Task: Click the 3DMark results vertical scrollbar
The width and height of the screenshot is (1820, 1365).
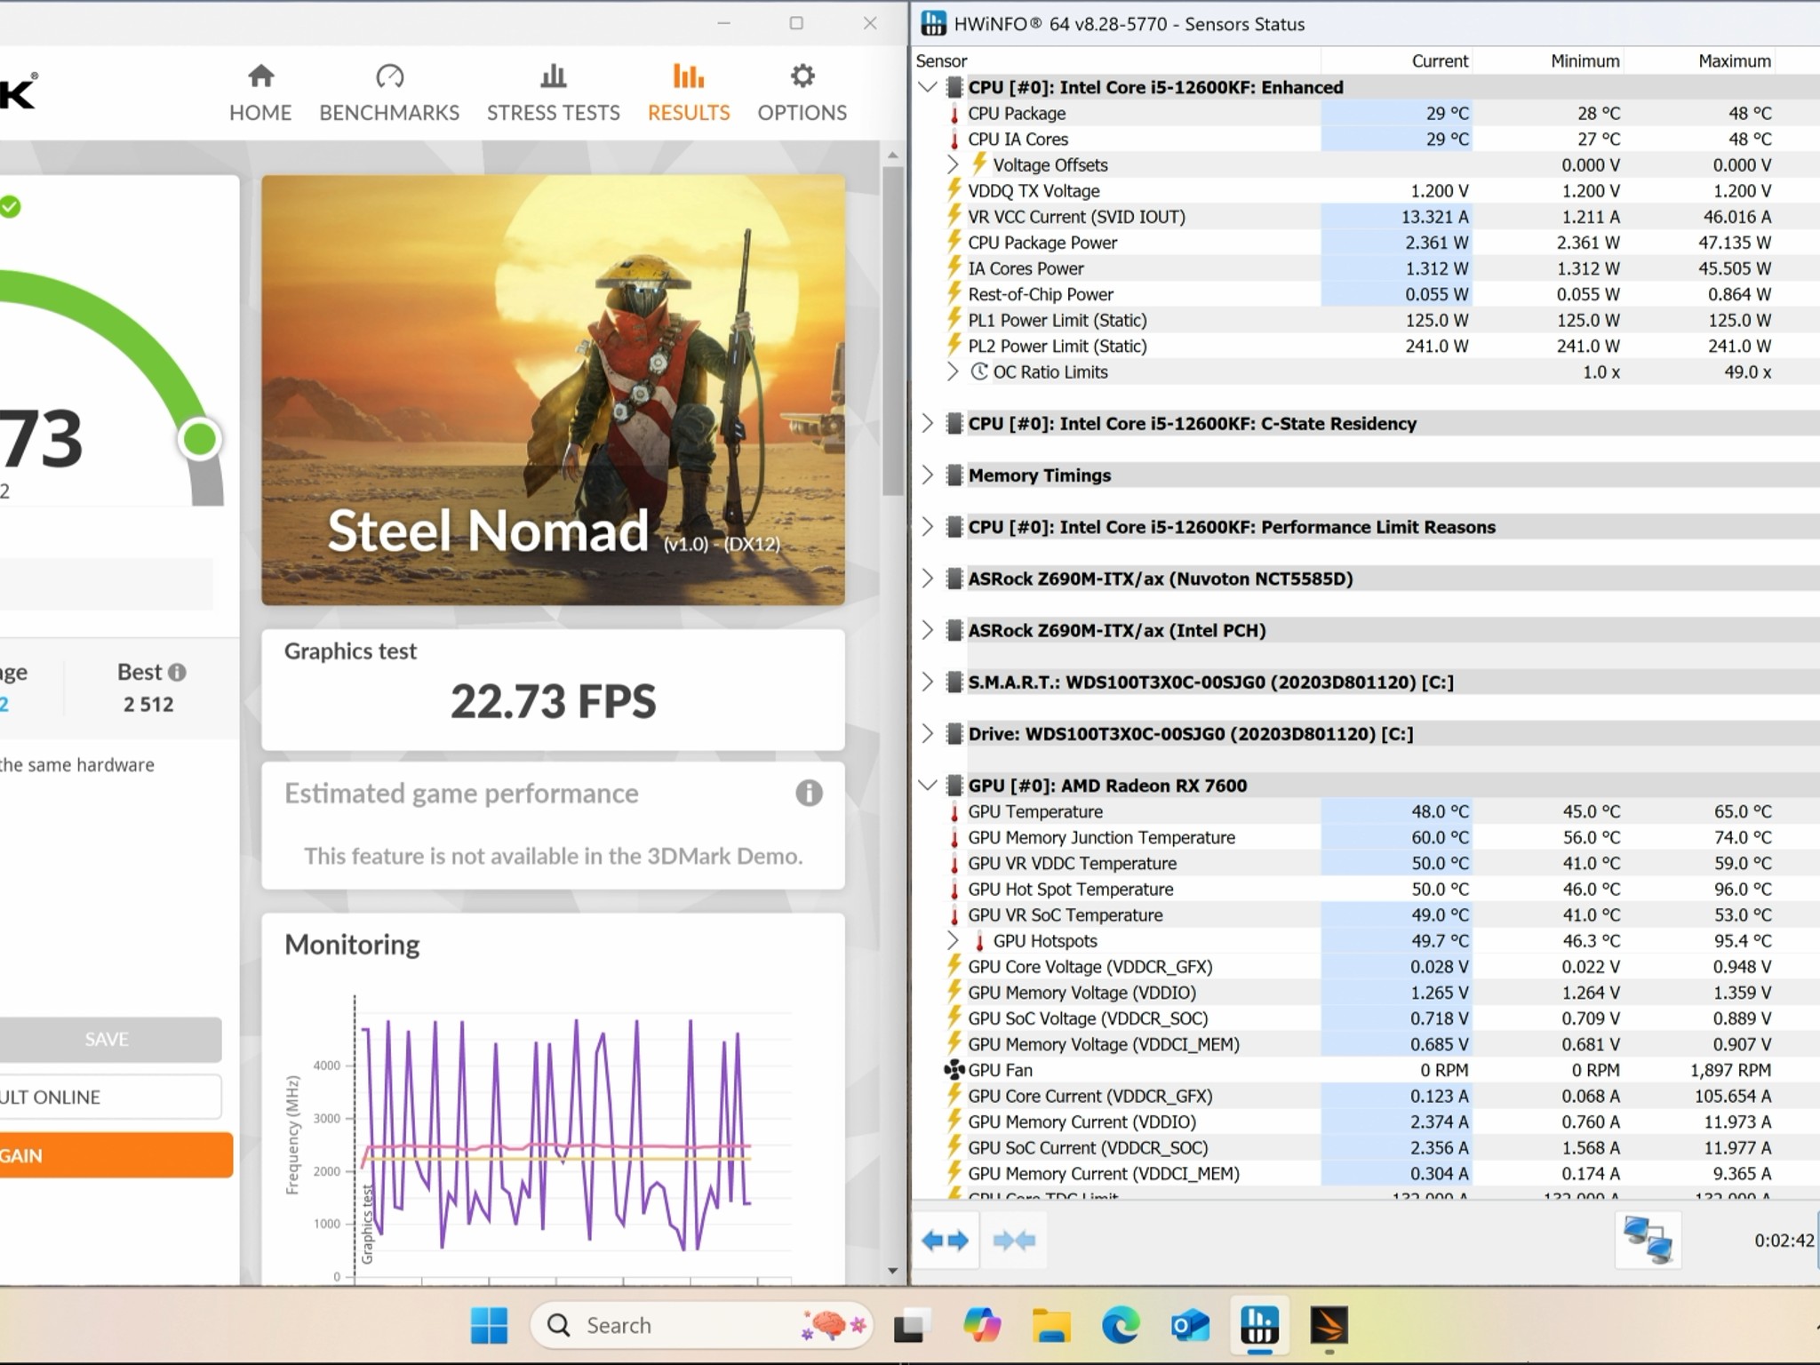Action: coord(892,331)
